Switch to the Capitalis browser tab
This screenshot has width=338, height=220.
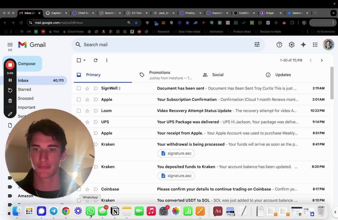57,13
